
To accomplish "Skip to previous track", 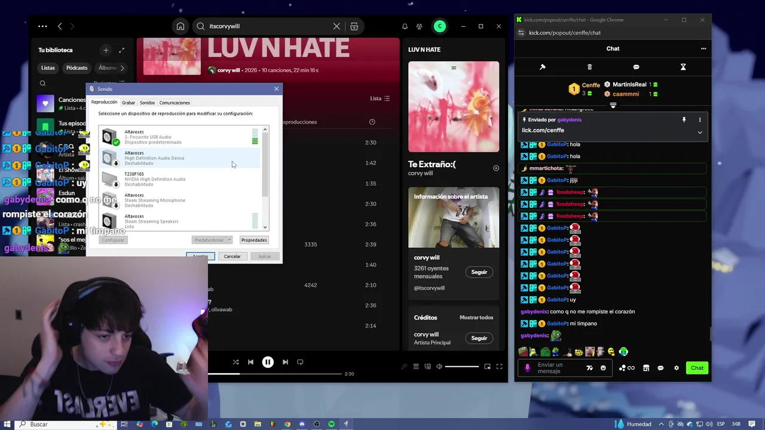I will point(250,362).
